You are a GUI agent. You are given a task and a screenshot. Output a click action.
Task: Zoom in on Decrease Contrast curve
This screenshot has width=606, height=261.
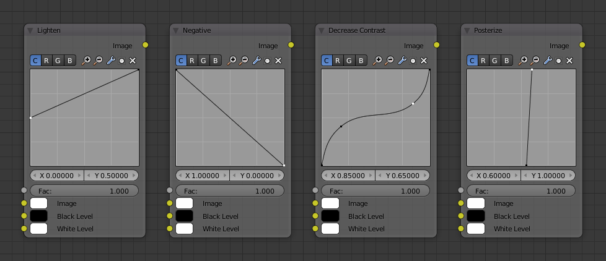pos(377,61)
